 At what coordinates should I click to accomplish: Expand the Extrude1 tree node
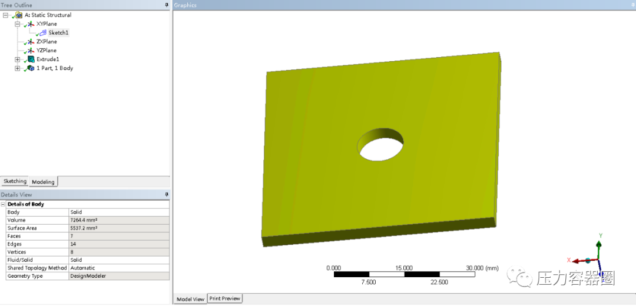tap(18, 59)
